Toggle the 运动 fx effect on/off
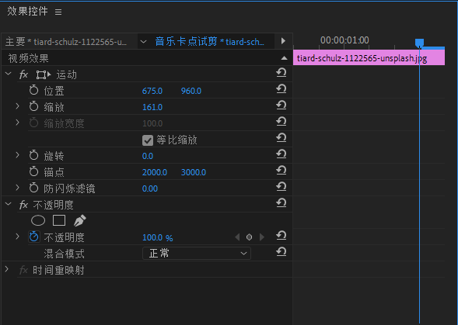 coord(23,75)
